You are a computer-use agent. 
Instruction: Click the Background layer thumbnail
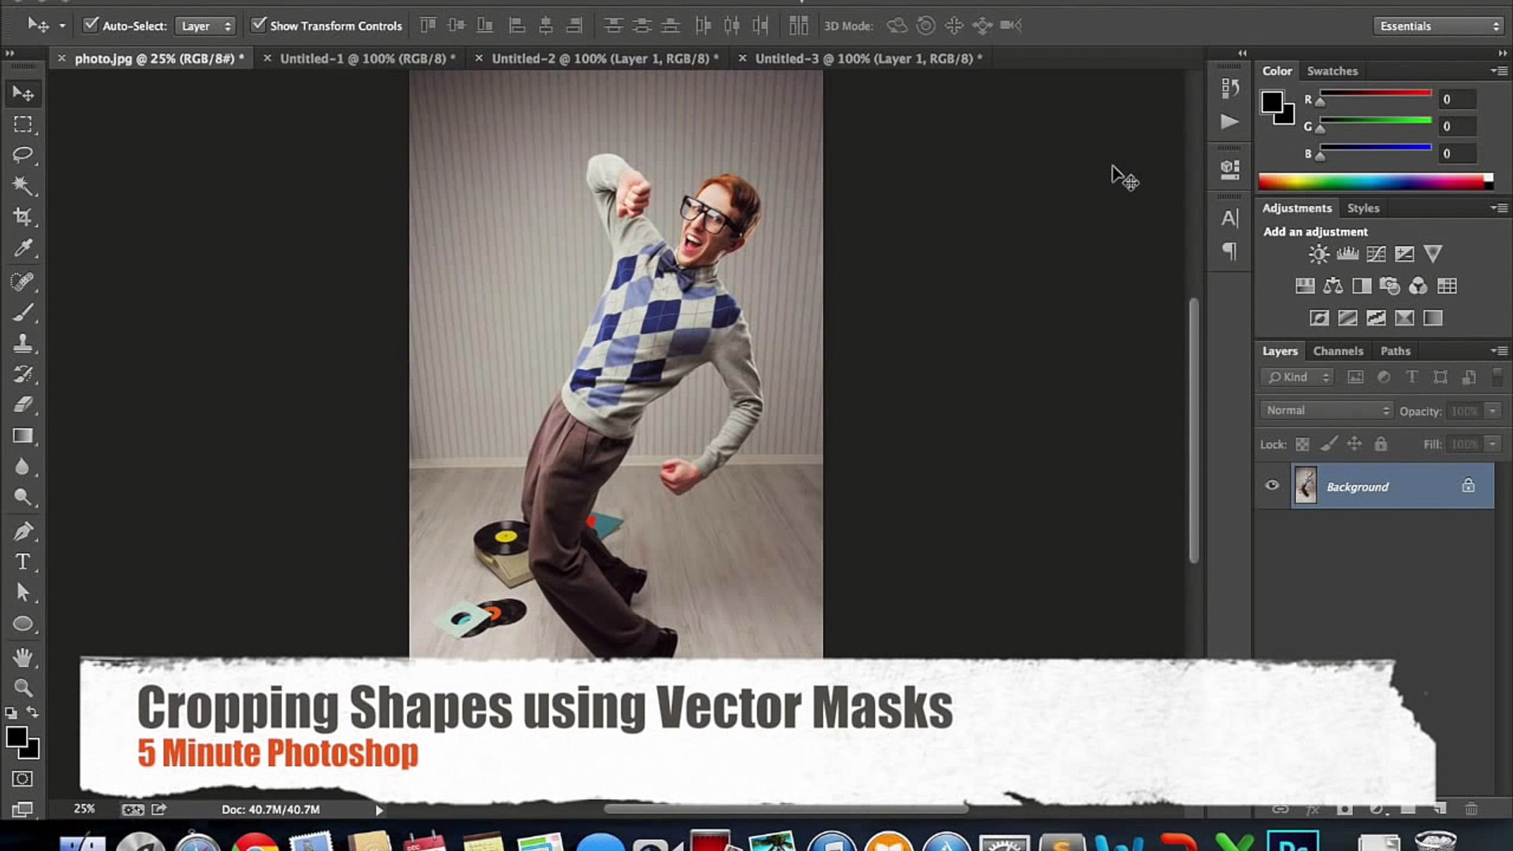coord(1306,486)
